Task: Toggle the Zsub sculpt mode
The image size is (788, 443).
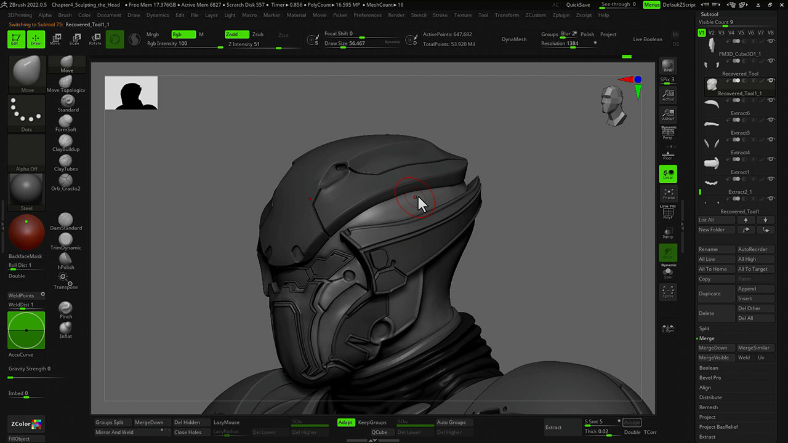Action: coord(258,34)
